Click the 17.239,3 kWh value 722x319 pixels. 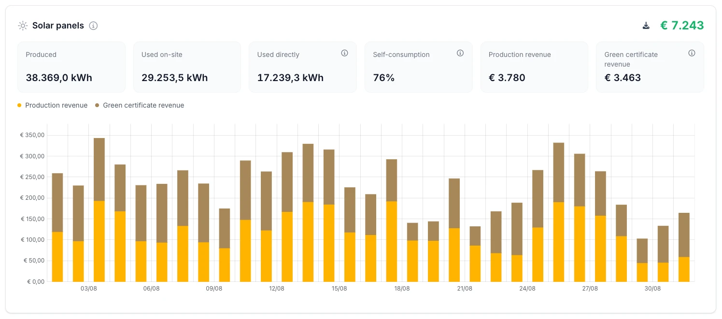click(290, 78)
